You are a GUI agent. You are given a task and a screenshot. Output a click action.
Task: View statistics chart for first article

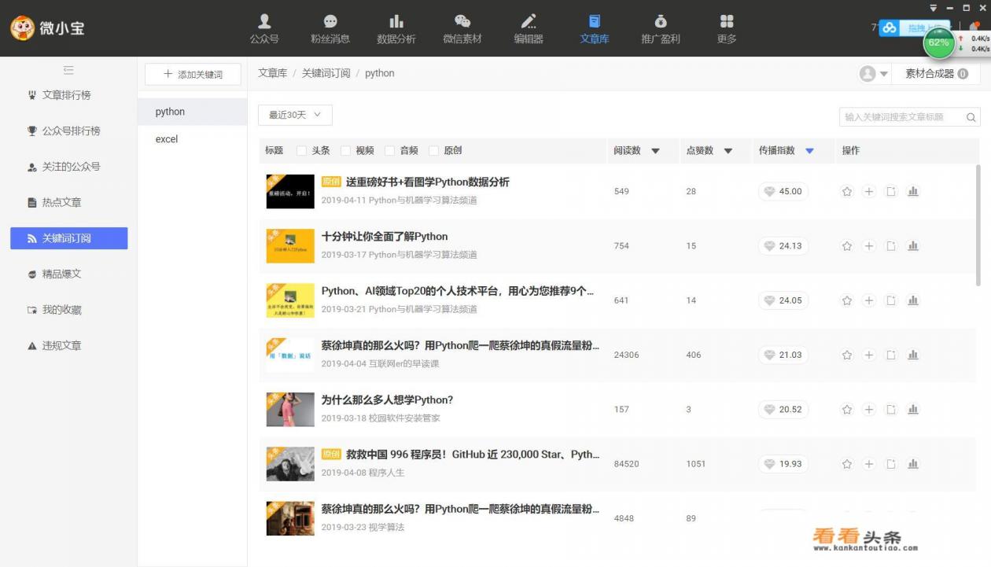(912, 190)
